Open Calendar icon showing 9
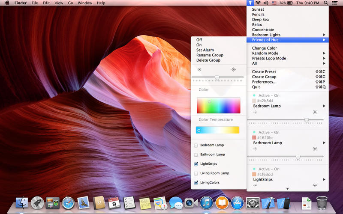343x214 pixels. (114, 203)
